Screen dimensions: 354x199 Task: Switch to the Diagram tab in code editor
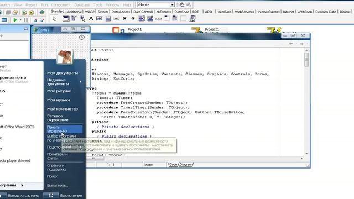(186, 165)
